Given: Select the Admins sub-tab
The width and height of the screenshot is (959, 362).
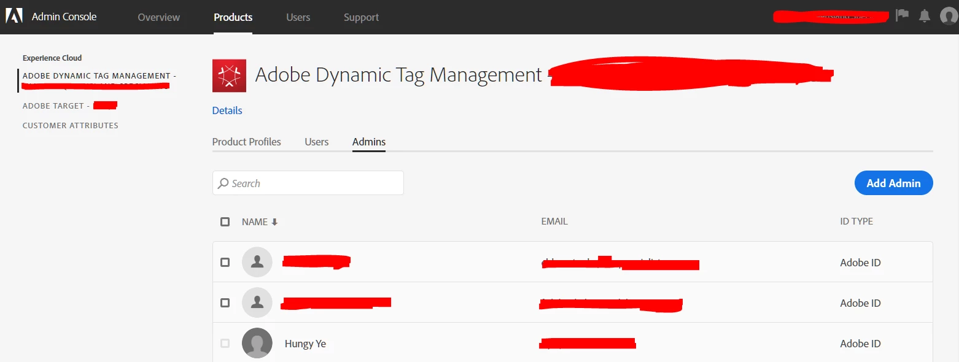Looking at the screenshot, I should [369, 142].
